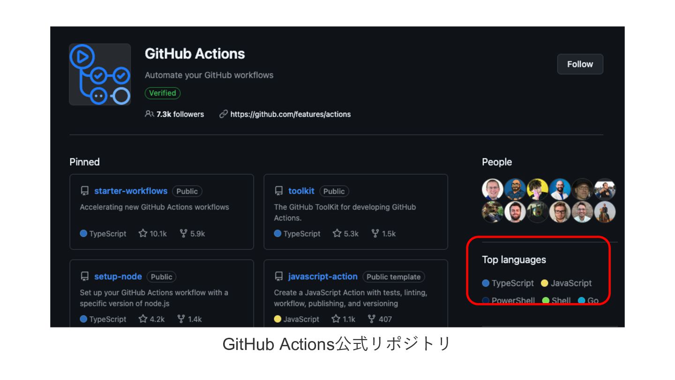Open first member avatar in People top row
Image resolution: width=675 pixels, height=380 pixels.
coord(492,189)
